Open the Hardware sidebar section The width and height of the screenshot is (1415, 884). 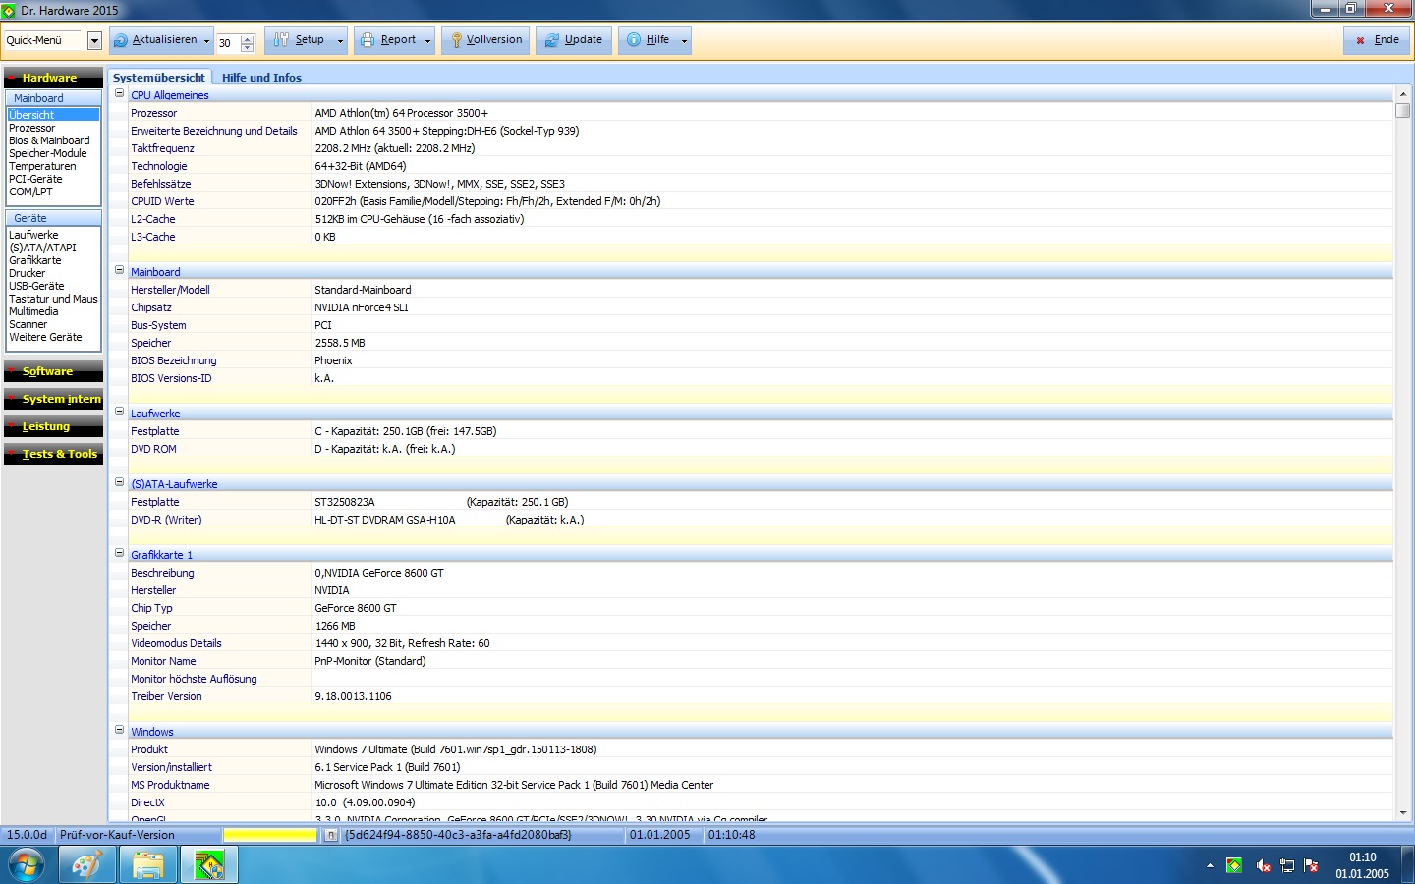tap(53, 78)
